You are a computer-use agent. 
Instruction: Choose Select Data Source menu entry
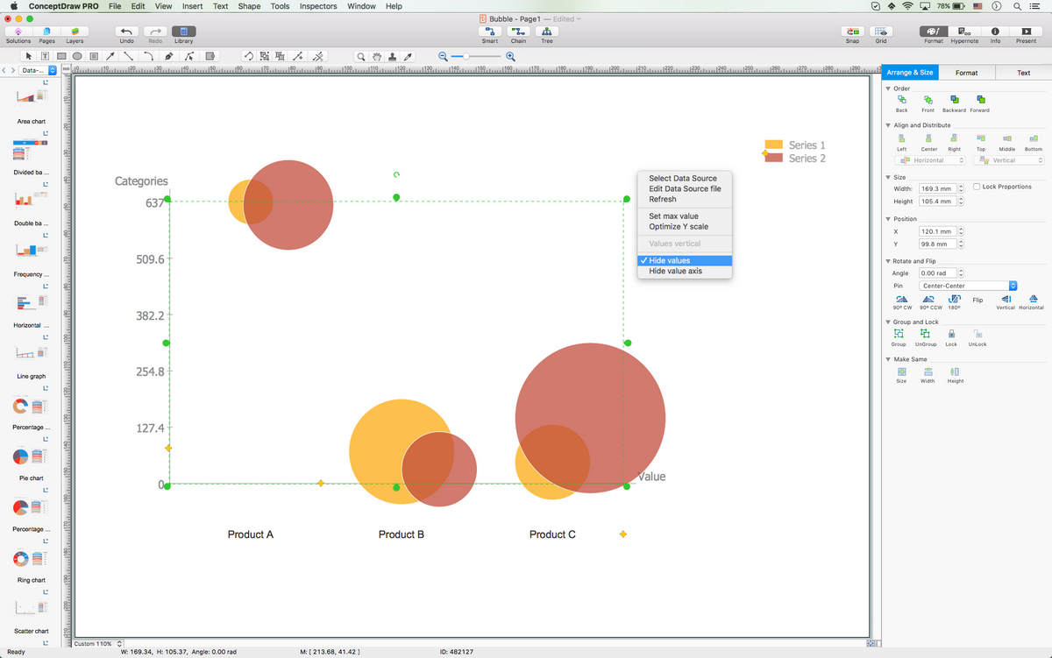[682, 178]
